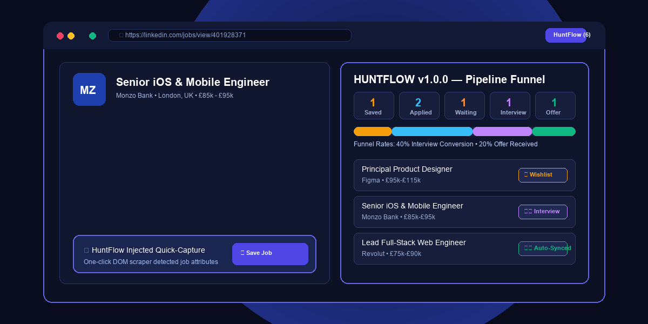
Task: Click the green segment of funnel bar
Action: [x=553, y=131]
